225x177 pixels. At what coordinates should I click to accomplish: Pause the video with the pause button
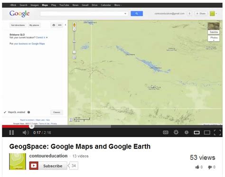coord(11,132)
